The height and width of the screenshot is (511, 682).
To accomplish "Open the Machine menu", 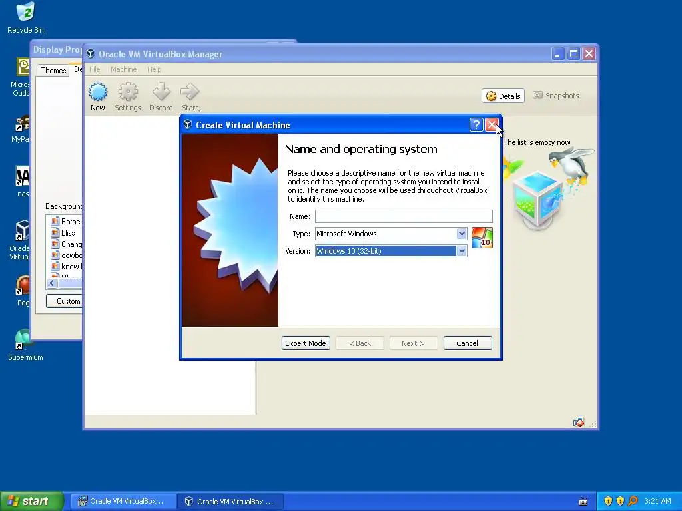I will 123,69.
